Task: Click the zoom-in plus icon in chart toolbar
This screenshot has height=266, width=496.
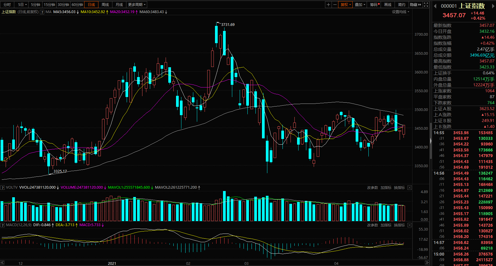Action: (328, 4)
